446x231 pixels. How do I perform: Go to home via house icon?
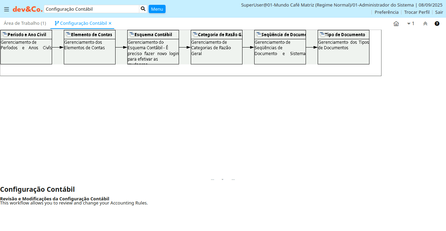tap(396, 23)
